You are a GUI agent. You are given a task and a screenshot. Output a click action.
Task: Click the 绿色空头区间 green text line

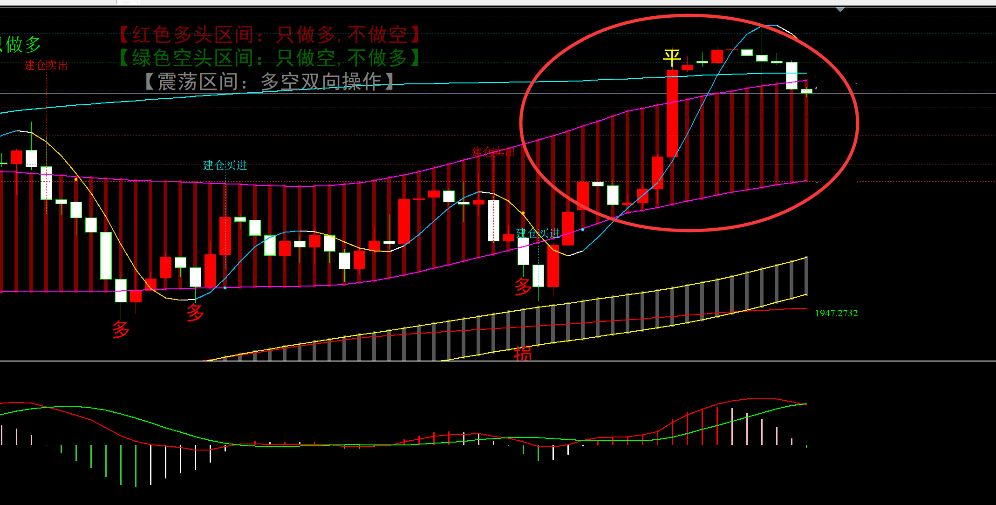coord(270,58)
